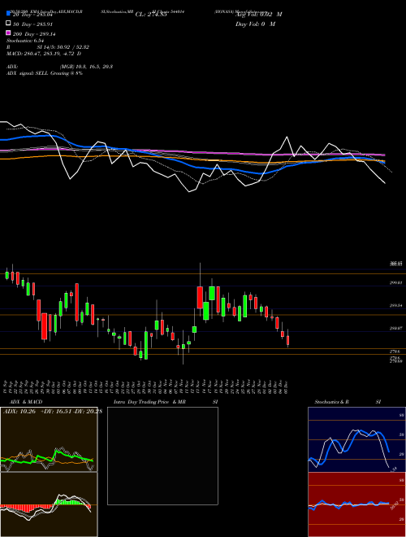Click the 'Intra Day Trading Price & MRSI' title
406x537 pixels.
pyautogui.click(x=166, y=402)
